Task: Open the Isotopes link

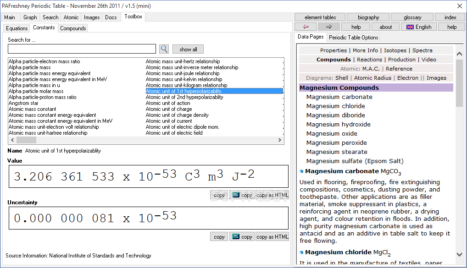Action: pyautogui.click(x=395, y=50)
